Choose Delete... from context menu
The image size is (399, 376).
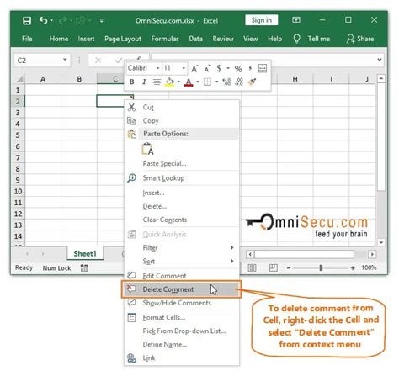click(x=182, y=206)
